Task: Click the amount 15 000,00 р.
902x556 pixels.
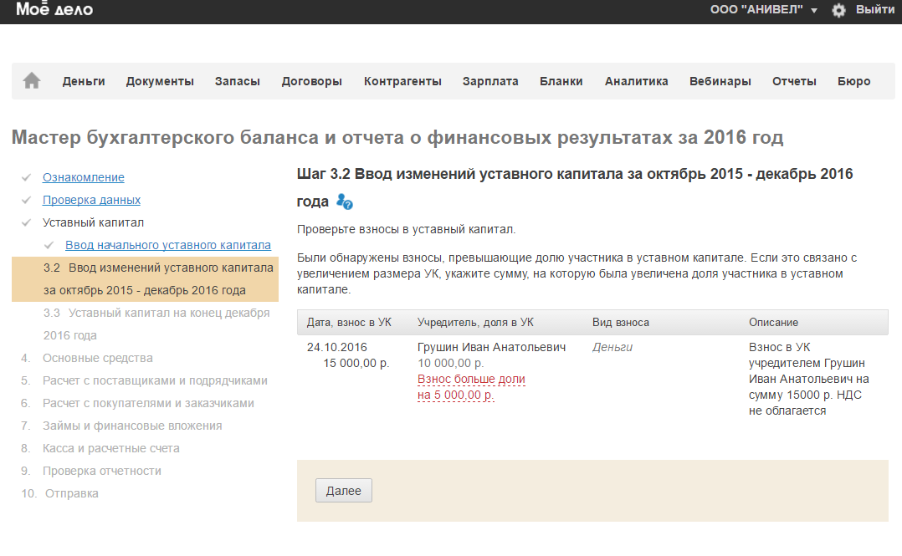Action: point(356,363)
